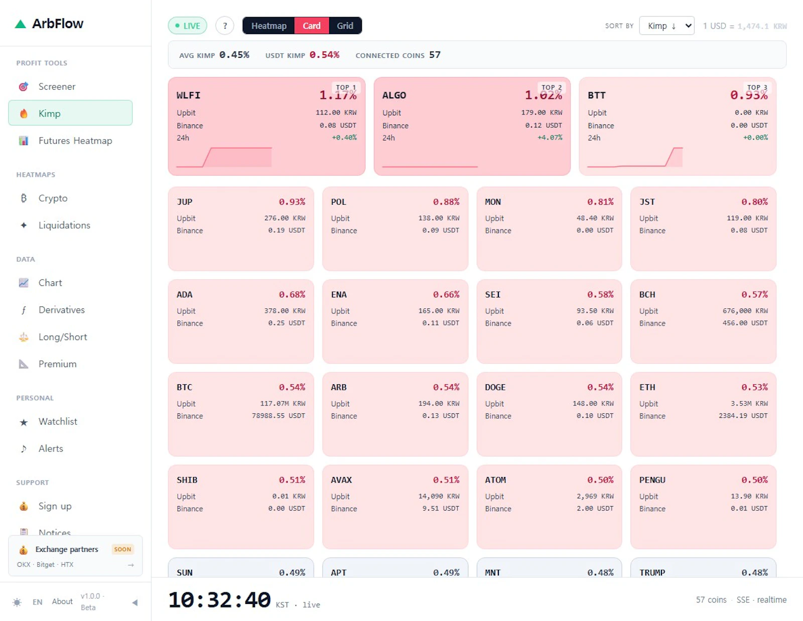Screen dimensions: 803x621
Task: Switch to Heatmap view
Action: click(x=269, y=26)
